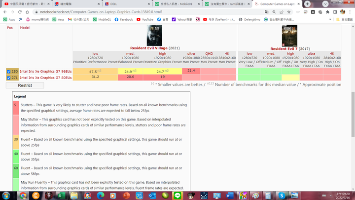Open PowerPoint from the taskbar

(126, 196)
